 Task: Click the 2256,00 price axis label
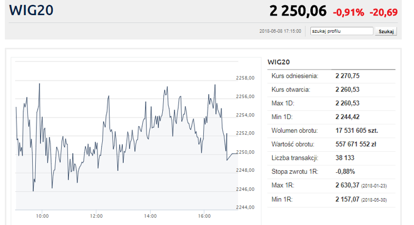(x=245, y=96)
